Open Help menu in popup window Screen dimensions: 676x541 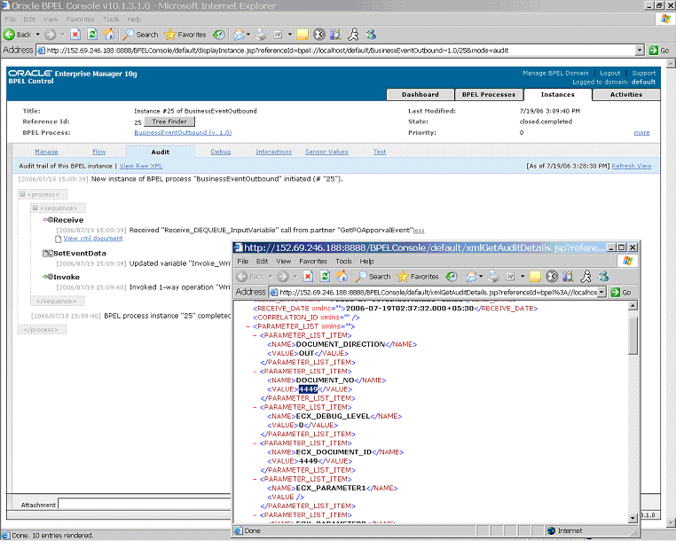tap(366, 262)
